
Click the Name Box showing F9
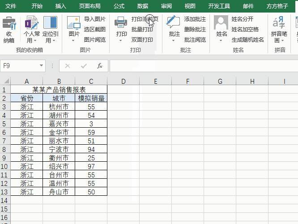coord(19,66)
